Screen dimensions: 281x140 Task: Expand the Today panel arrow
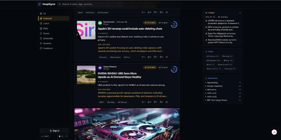(240, 13)
